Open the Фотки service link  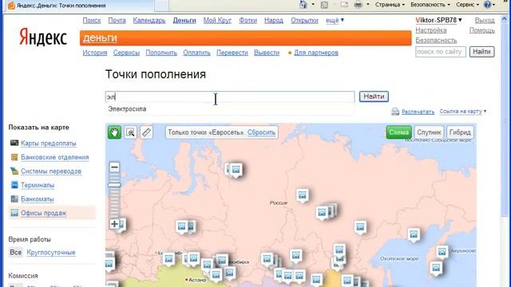[248, 20]
